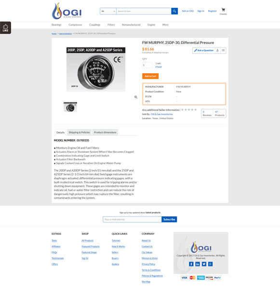Click the magnifier search button
Image resolution: width=280 pixels, height=291 pixels.
[174, 11]
